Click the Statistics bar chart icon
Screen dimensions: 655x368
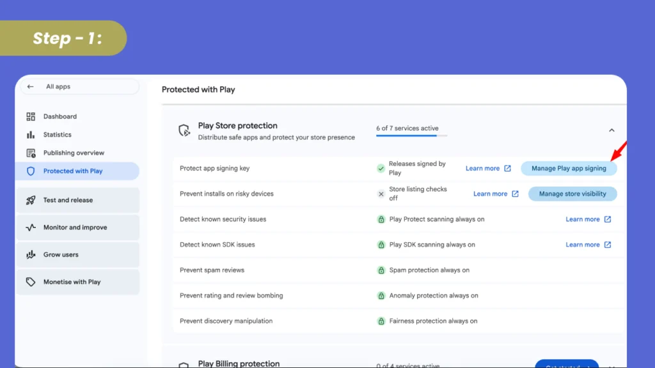pos(31,135)
